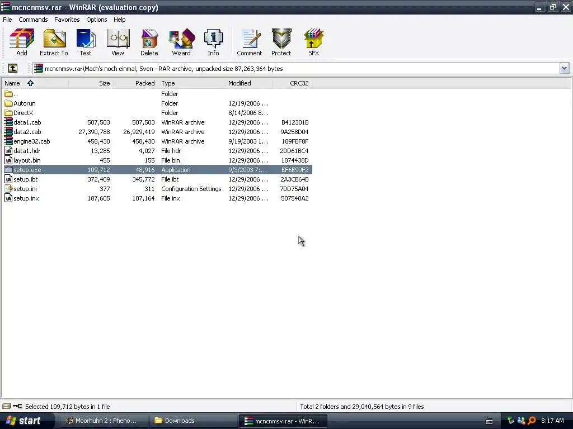Click the data2.cab archive icon

point(8,132)
